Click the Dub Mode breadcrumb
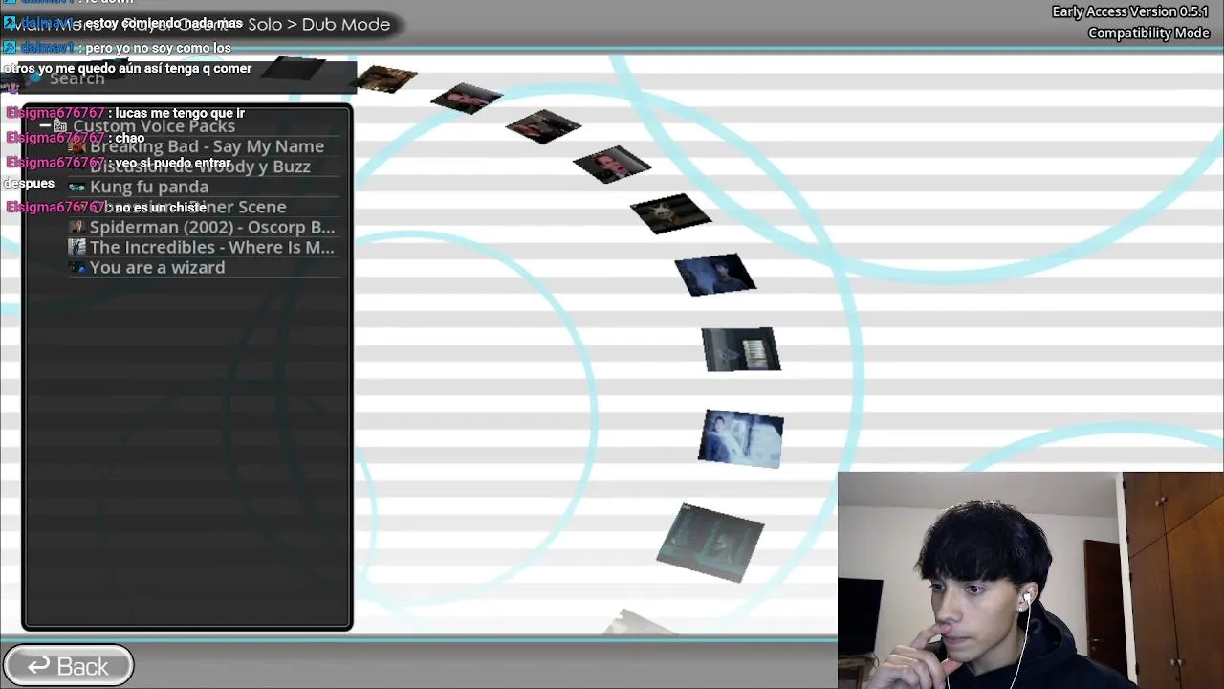 click(x=346, y=24)
